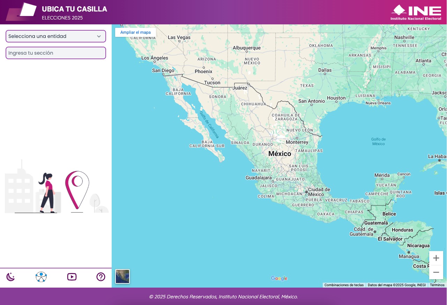The image size is (447, 305).
Task: Open the Datos del mapa attribution link
Action: tap(396, 285)
